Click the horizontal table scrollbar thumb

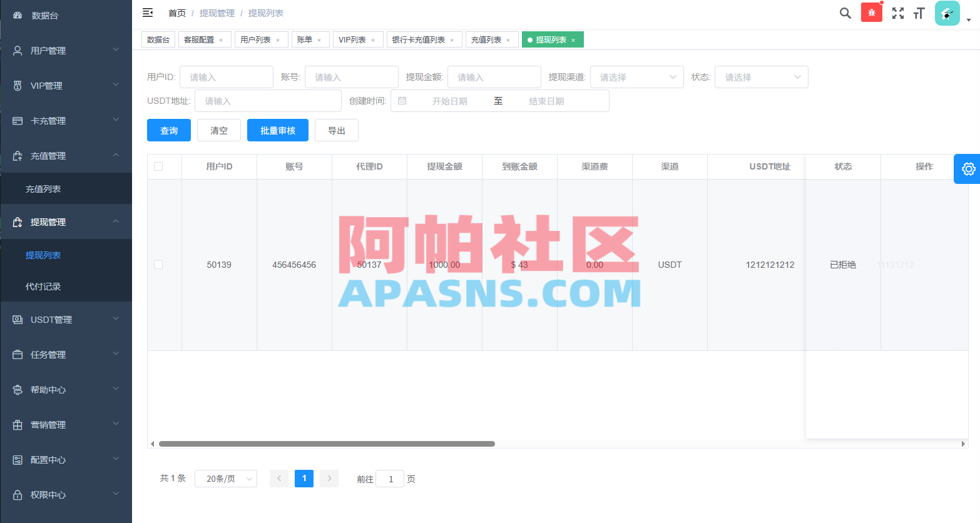pyautogui.click(x=327, y=444)
